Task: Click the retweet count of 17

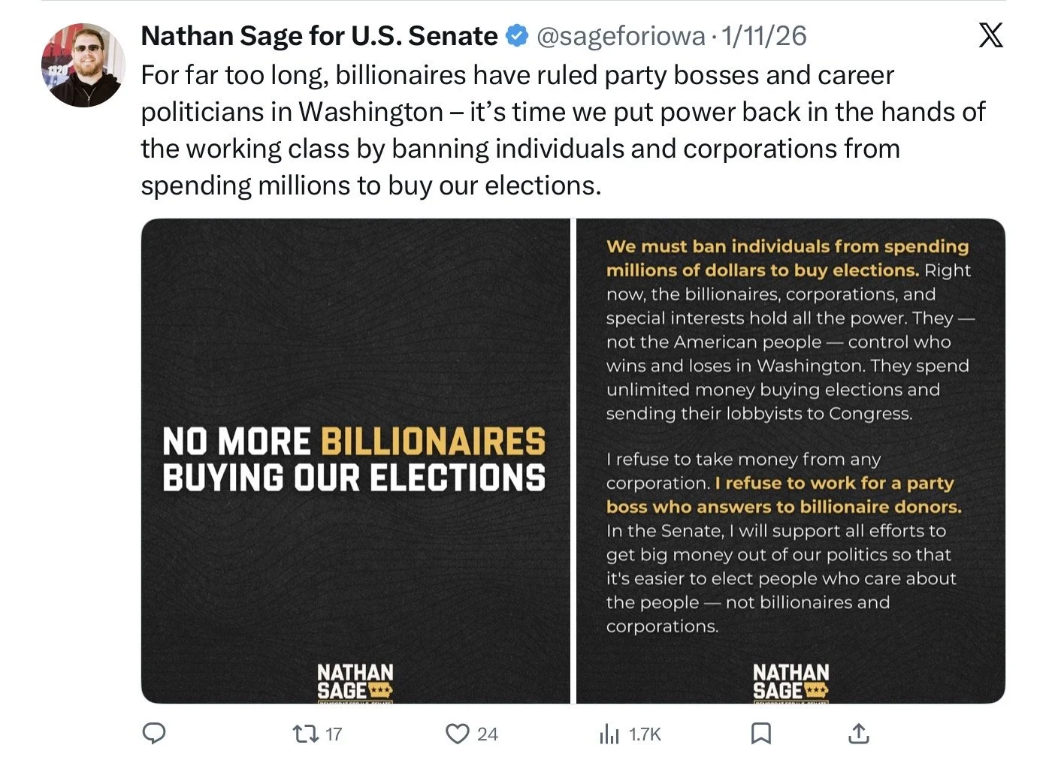Action: point(334,734)
